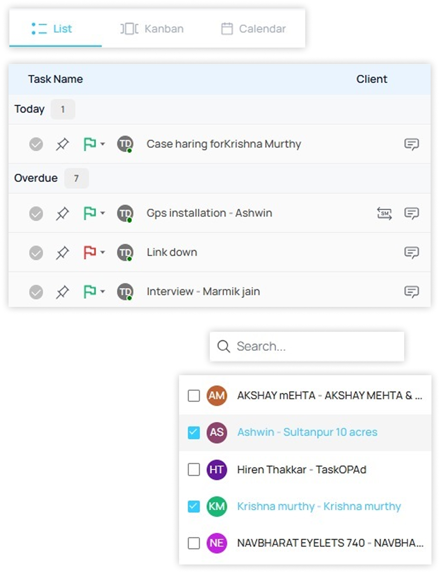
Task: Switch to the Calendar view tab
Action: pos(254,29)
